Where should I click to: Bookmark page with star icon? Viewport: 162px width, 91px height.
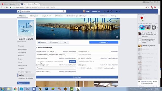click(148, 7)
